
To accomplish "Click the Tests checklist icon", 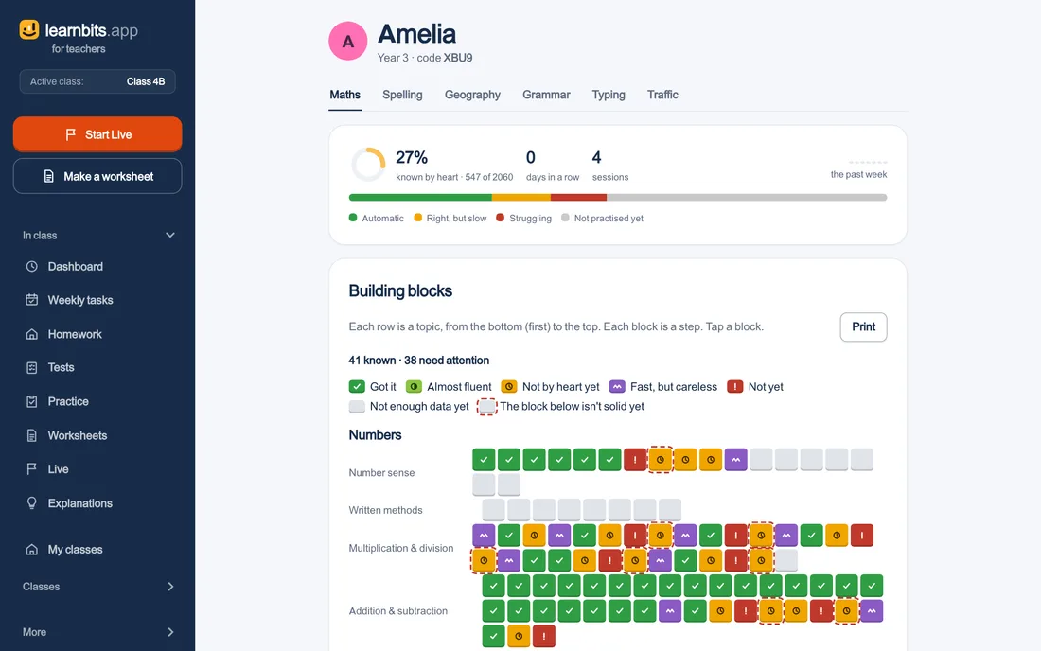I will [32, 368].
